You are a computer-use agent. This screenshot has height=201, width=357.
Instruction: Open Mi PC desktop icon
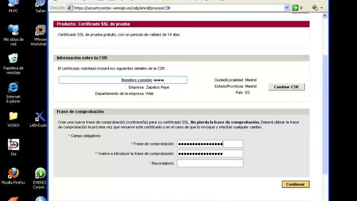tap(13, 6)
